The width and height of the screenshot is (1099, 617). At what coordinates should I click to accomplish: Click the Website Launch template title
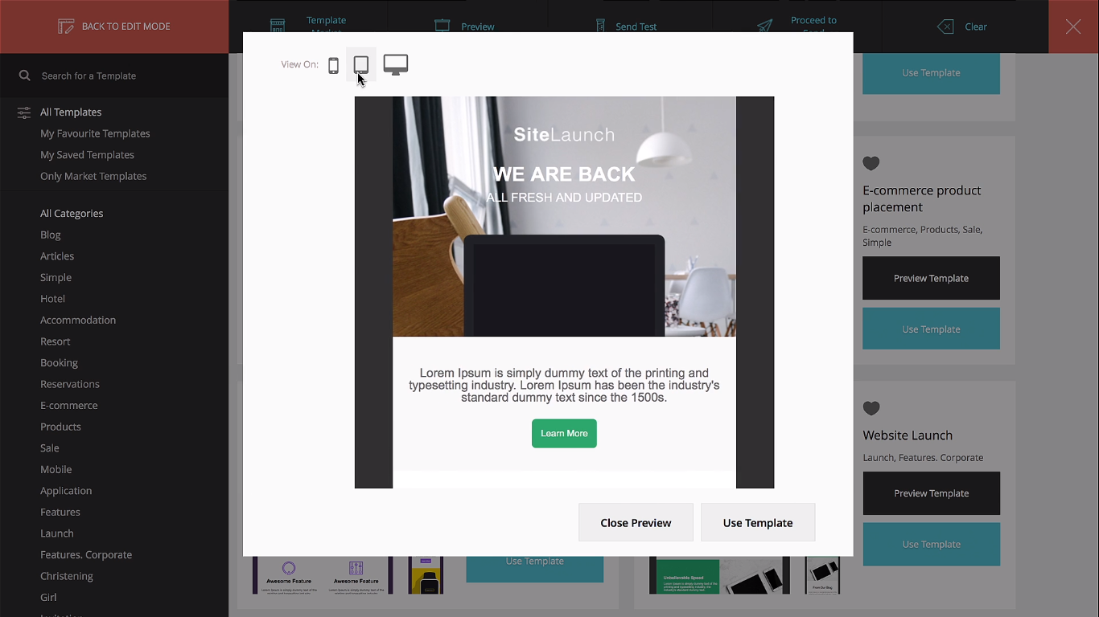coord(908,435)
